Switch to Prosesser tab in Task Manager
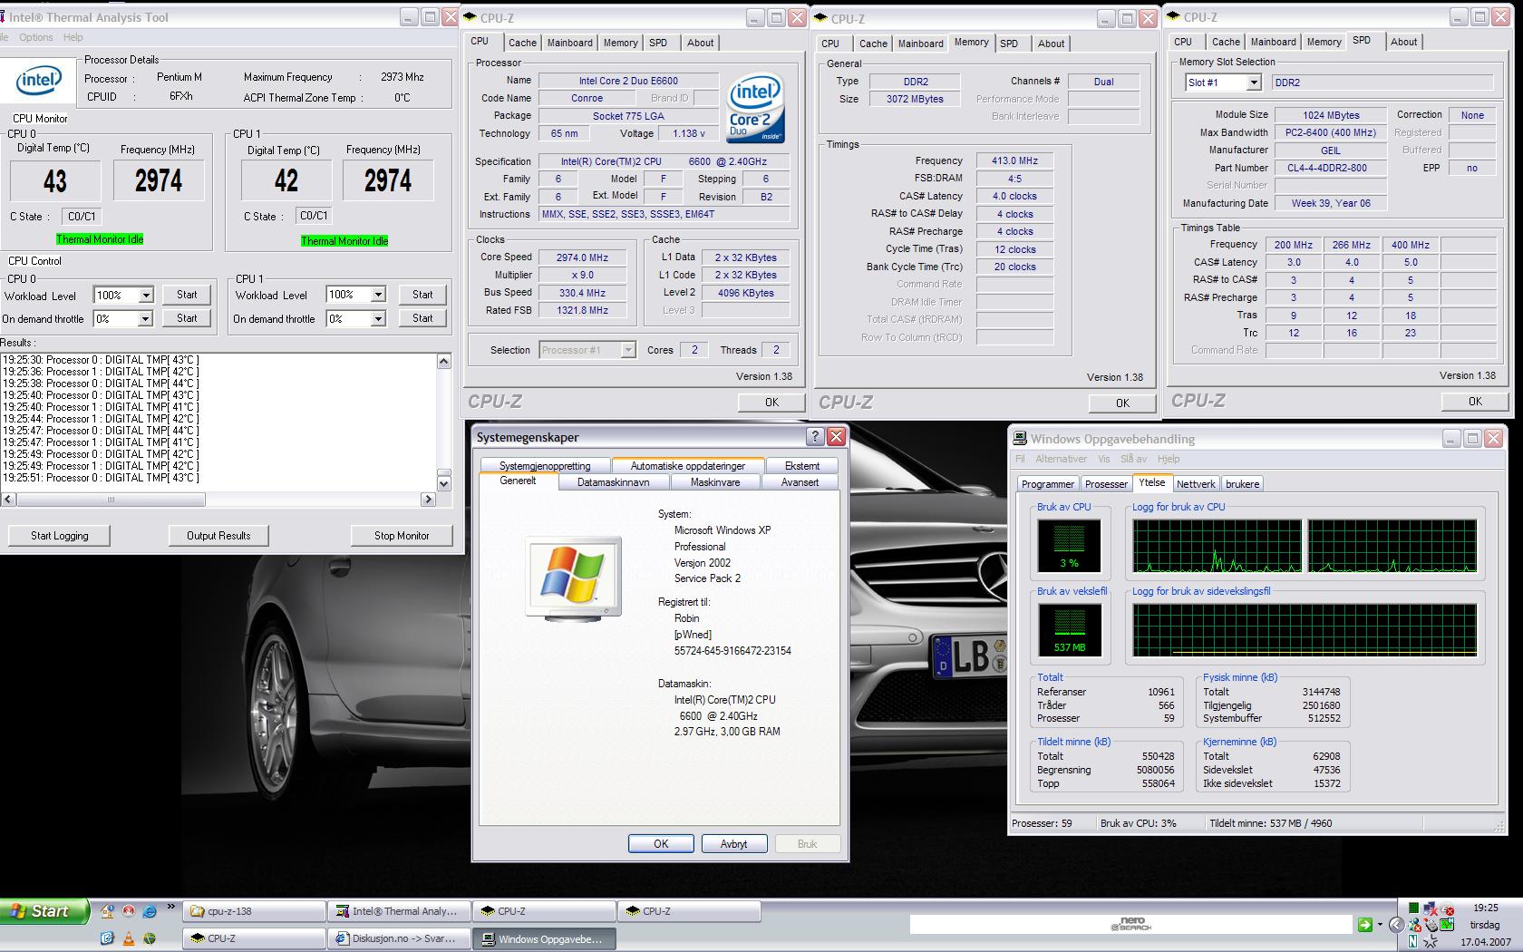1523x952 pixels. pos(1106,484)
